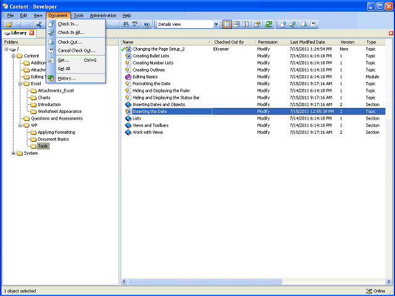Screen dimensions: 395x296
Task: Open the Tools menu
Action: (78, 15)
